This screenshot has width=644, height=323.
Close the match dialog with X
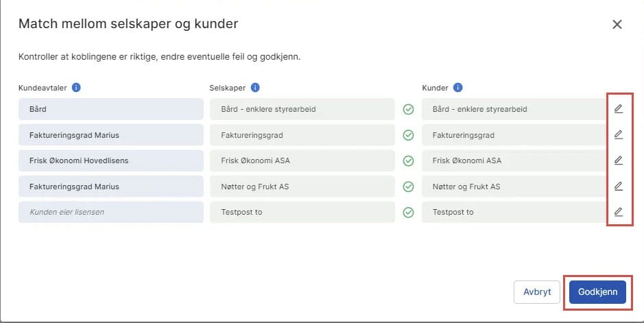(617, 25)
